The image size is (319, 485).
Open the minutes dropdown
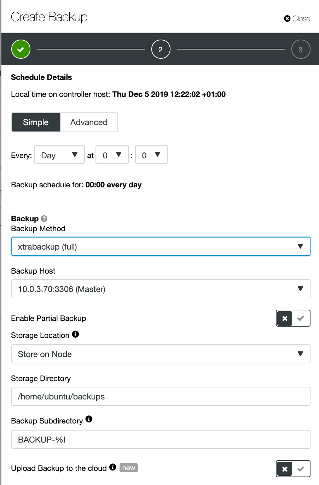pos(151,154)
